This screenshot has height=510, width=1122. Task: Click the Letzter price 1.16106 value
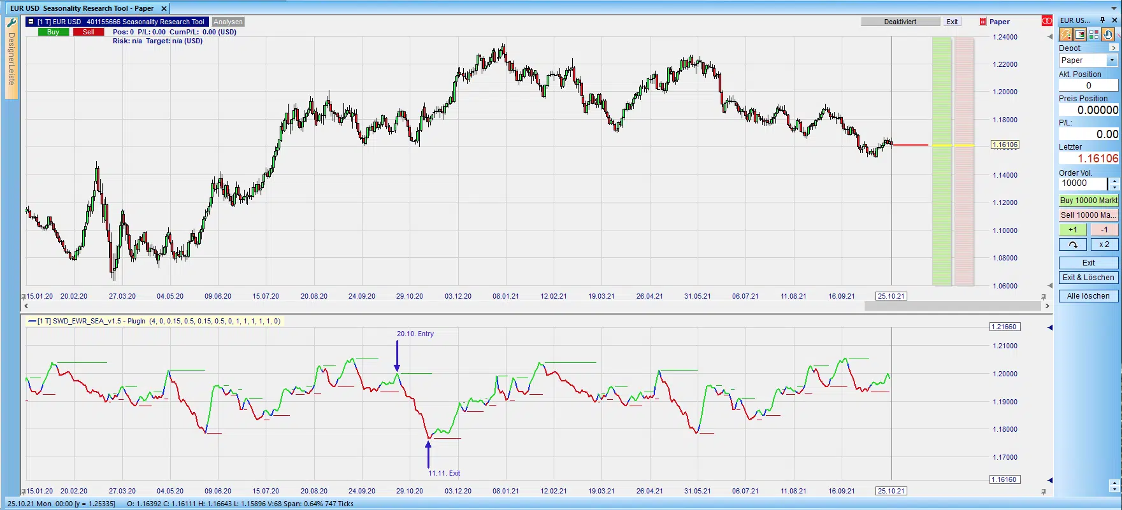[1088, 159]
